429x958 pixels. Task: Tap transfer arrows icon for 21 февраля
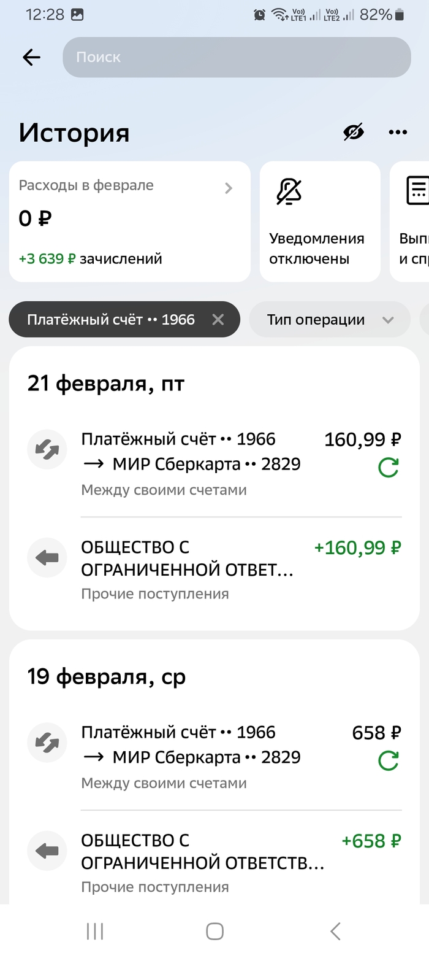(47, 449)
